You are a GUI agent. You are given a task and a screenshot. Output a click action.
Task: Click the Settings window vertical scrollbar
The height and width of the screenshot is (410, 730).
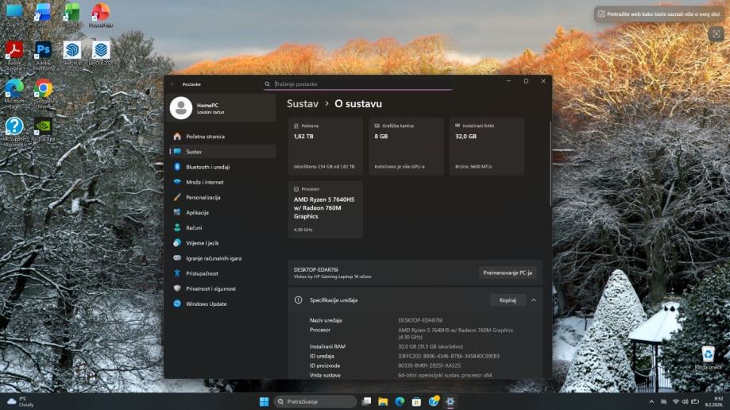point(550,163)
